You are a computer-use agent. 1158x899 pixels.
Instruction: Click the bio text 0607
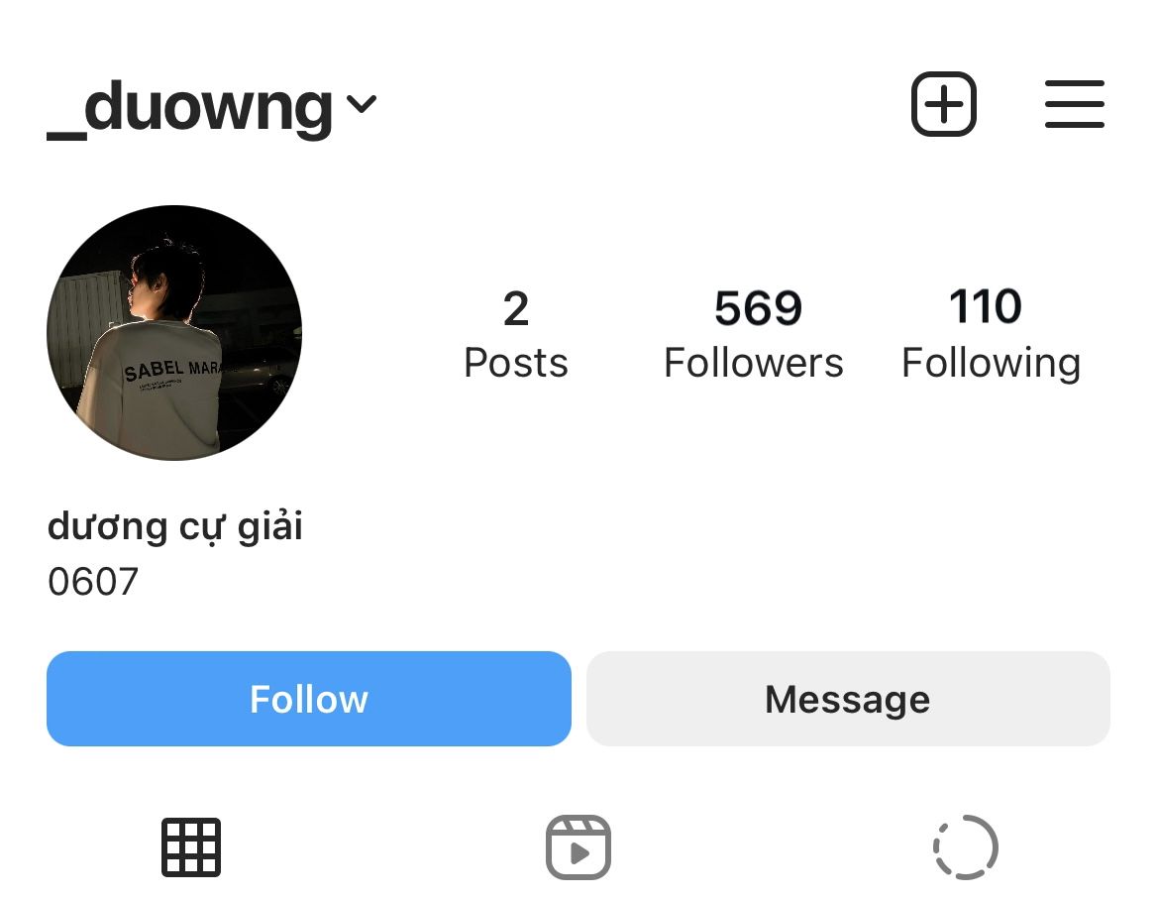[x=93, y=582]
